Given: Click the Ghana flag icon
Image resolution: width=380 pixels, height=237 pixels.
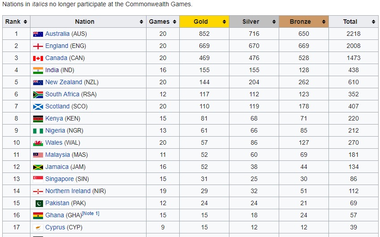Looking at the screenshot, I should (x=38, y=215).
